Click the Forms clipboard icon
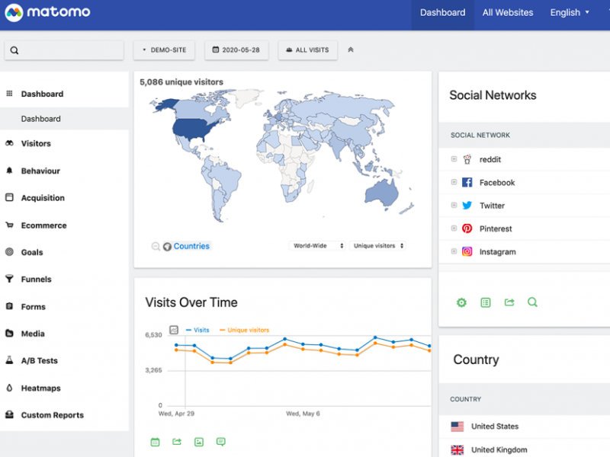Image resolution: width=610 pixels, height=457 pixels. coord(9,306)
